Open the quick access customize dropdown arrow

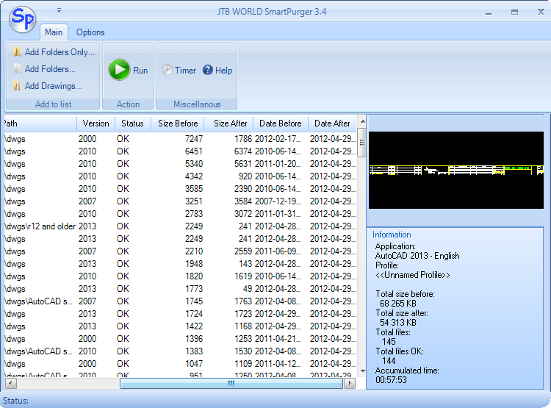tap(59, 10)
